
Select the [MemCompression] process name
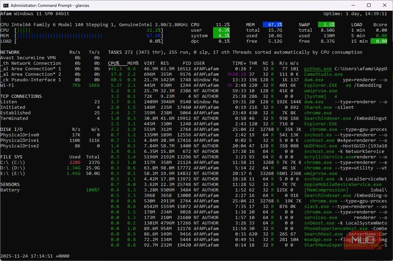[326, 190]
